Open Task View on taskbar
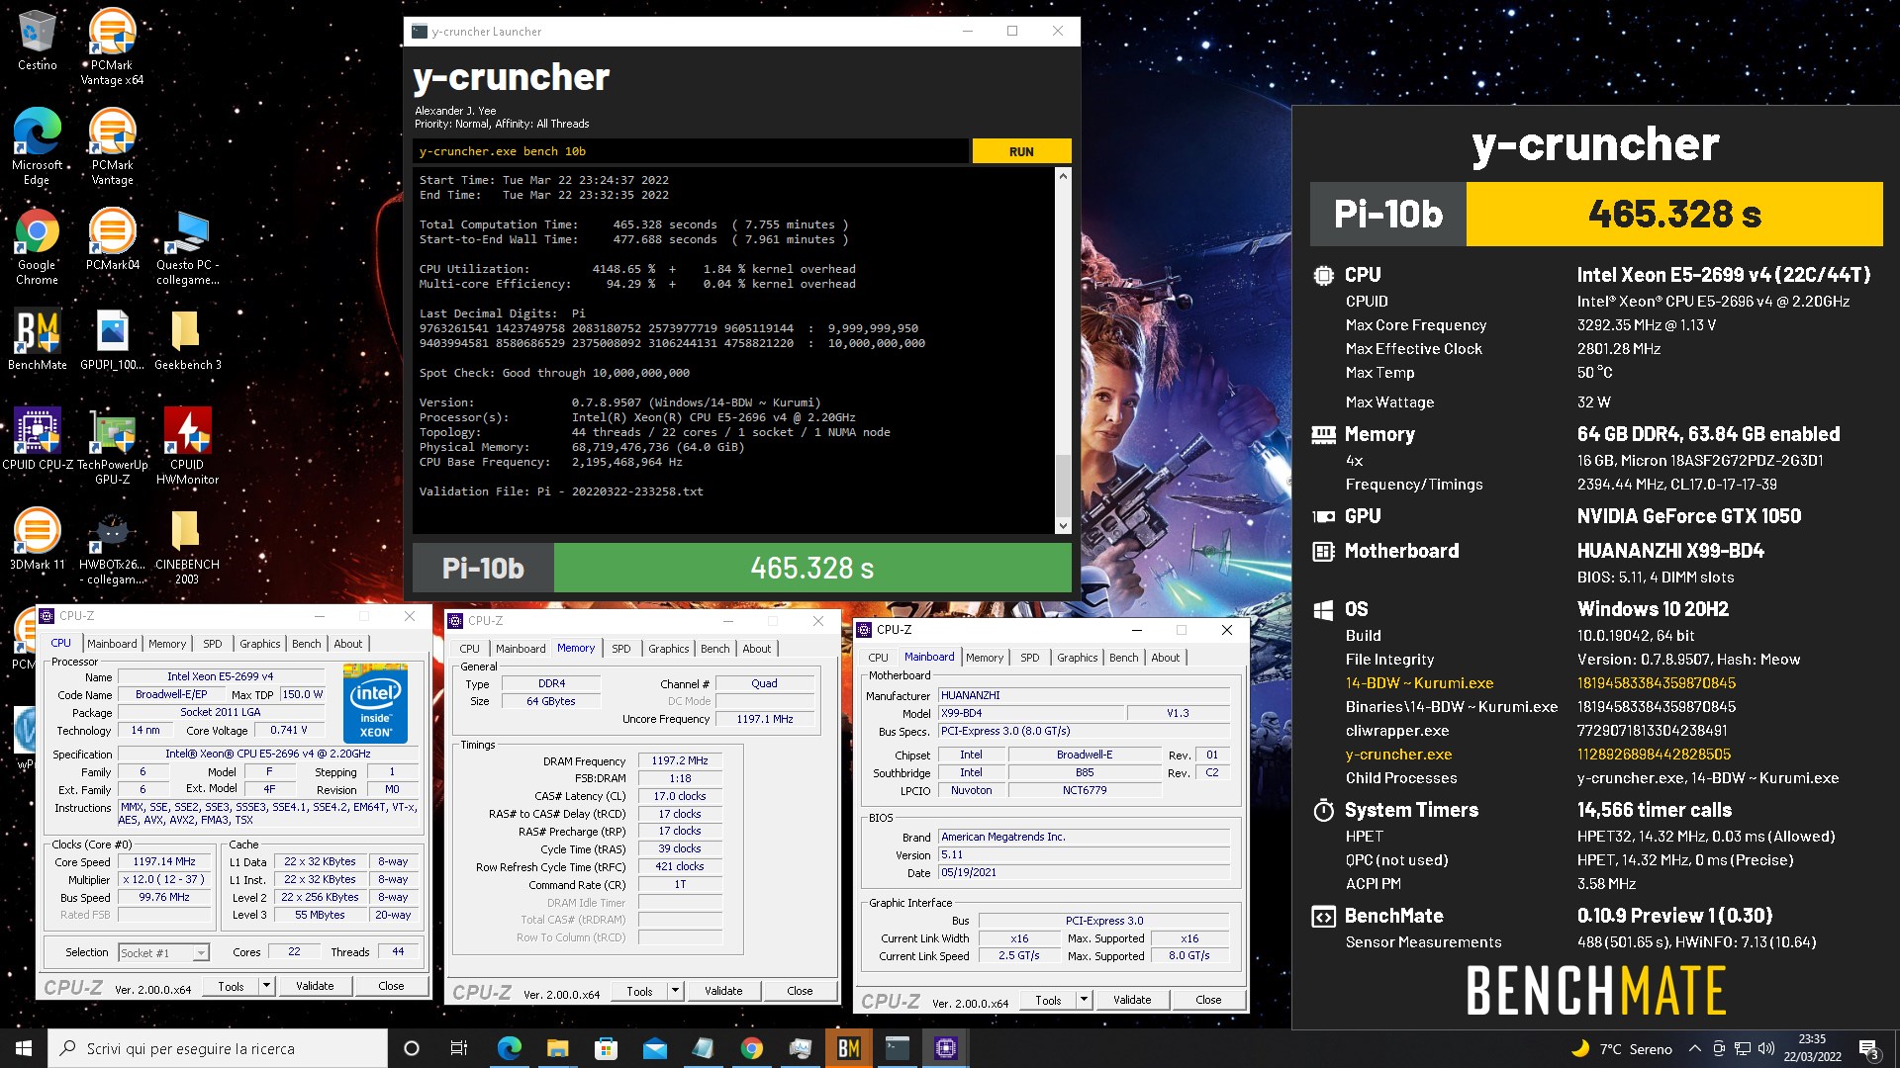Image resolution: width=1900 pixels, height=1068 pixels. click(x=458, y=1048)
